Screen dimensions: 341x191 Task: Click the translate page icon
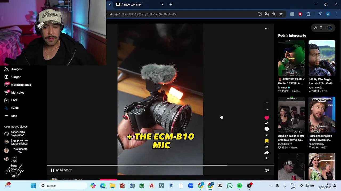point(267,14)
